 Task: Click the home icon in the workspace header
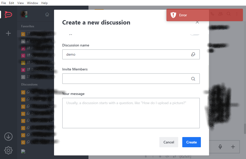coord(47,15)
